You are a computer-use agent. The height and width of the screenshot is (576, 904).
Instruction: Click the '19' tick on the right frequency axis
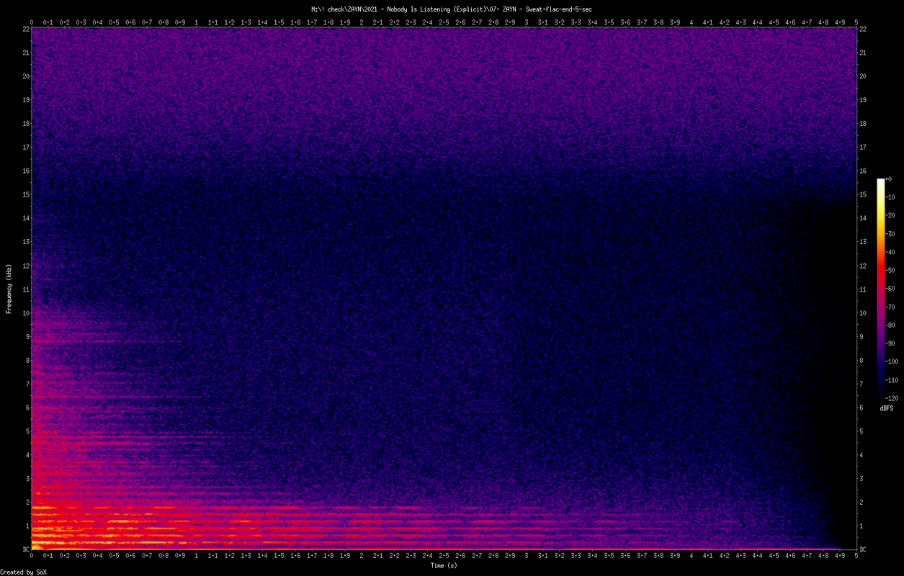[x=863, y=100]
